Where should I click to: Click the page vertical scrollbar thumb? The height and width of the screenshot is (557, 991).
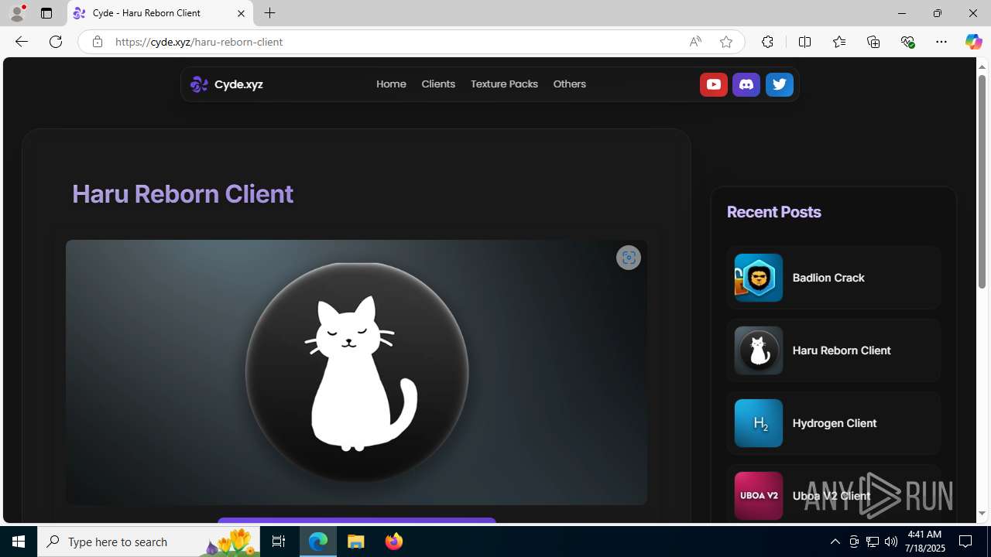pyautogui.click(x=982, y=182)
